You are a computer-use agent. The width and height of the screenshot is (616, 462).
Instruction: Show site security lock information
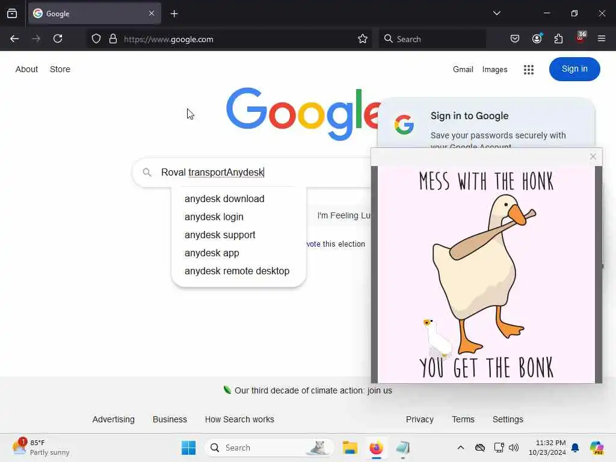pos(113,38)
